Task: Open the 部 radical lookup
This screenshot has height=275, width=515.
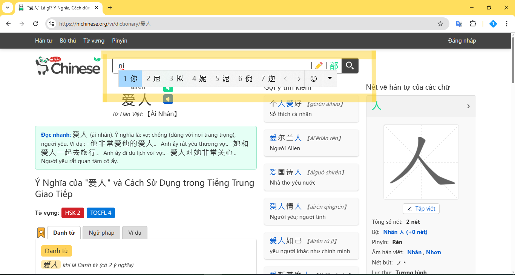Action: [x=334, y=66]
